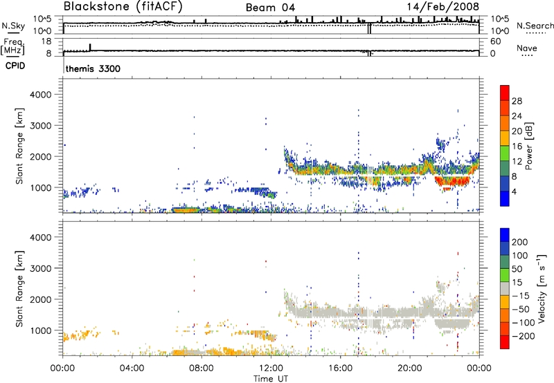Click the date '14/Feb/2008'

pyautogui.click(x=443, y=6)
